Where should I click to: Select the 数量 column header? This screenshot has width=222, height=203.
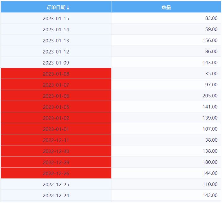coord(166,7)
